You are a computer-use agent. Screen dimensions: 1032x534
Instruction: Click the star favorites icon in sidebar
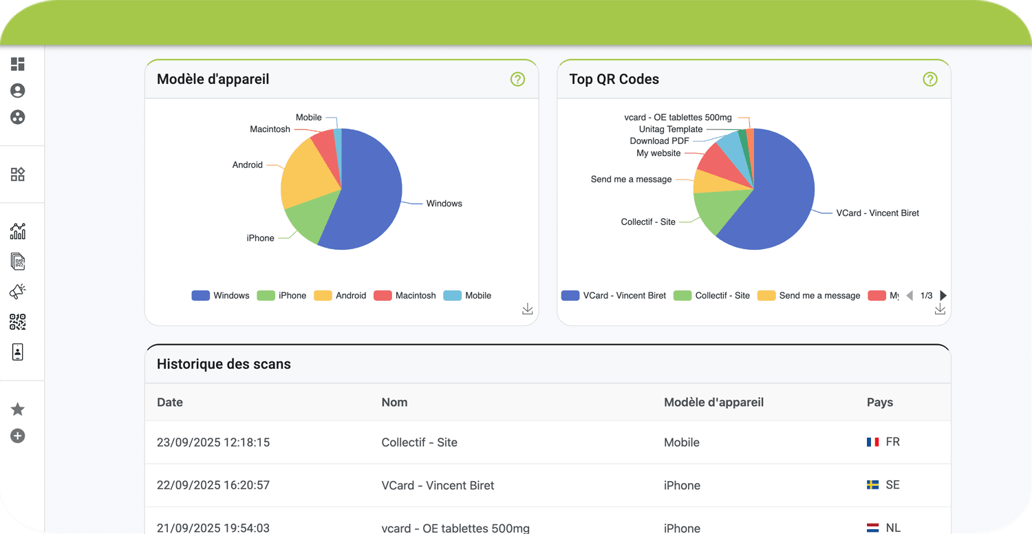(x=18, y=409)
